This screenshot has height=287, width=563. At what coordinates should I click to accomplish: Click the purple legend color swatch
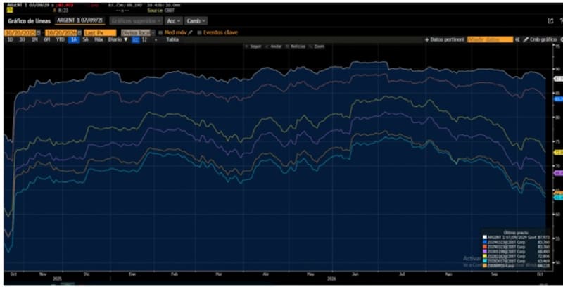coord(485,252)
